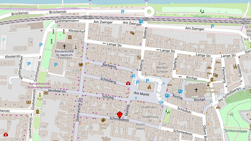Click the Klosterstr. street label

[13, 57]
